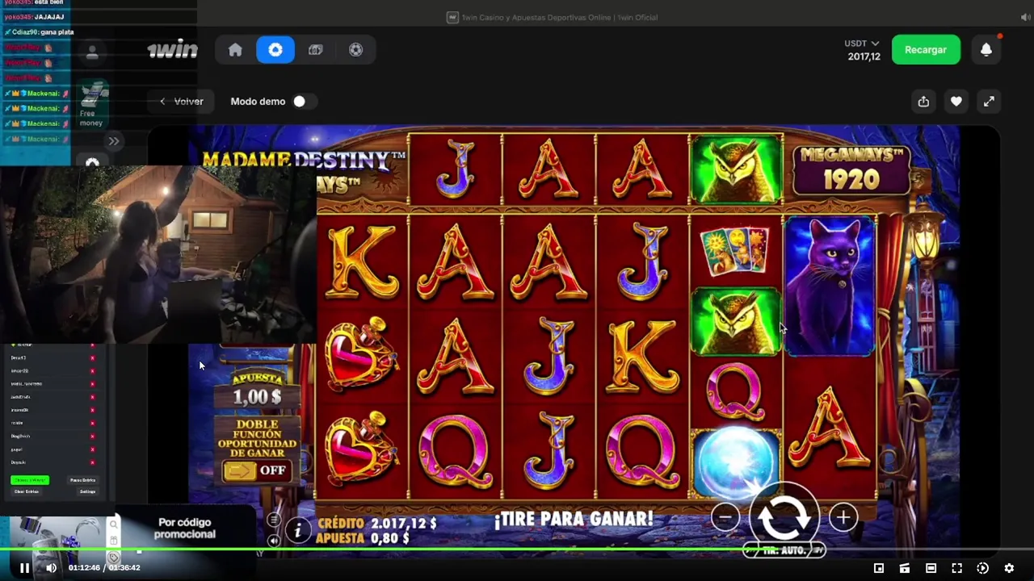Open the live games slot icon
Viewport: 1034px width, 581px height.
[x=316, y=50]
